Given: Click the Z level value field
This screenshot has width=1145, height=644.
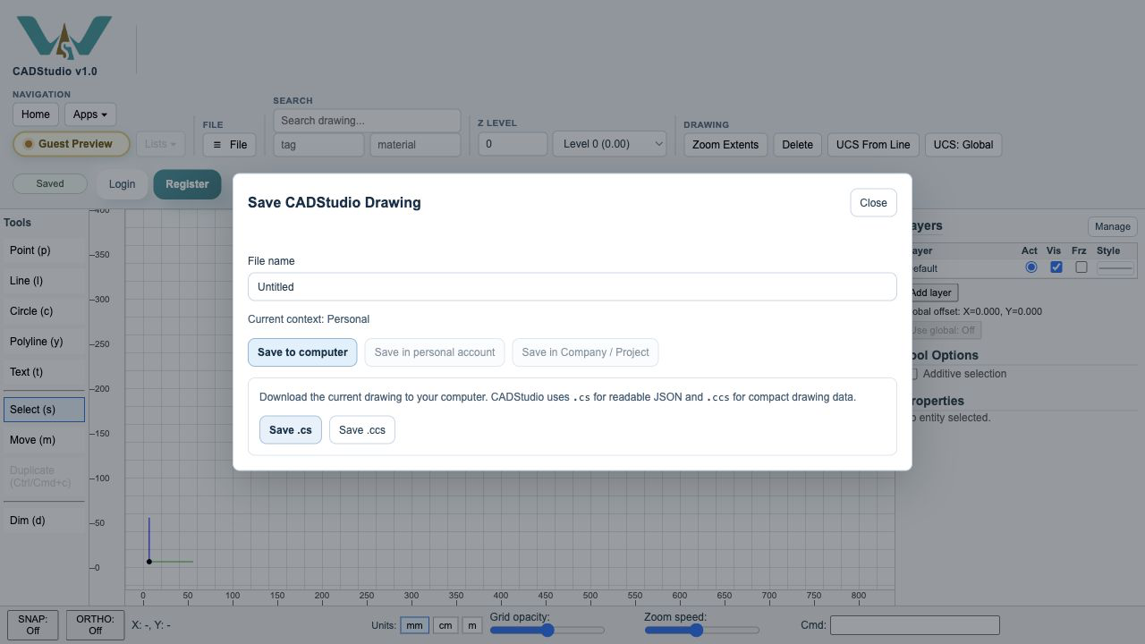Looking at the screenshot, I should [513, 144].
